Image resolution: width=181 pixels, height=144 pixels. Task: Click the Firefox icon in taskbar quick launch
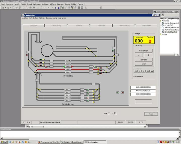[x=20, y=142]
